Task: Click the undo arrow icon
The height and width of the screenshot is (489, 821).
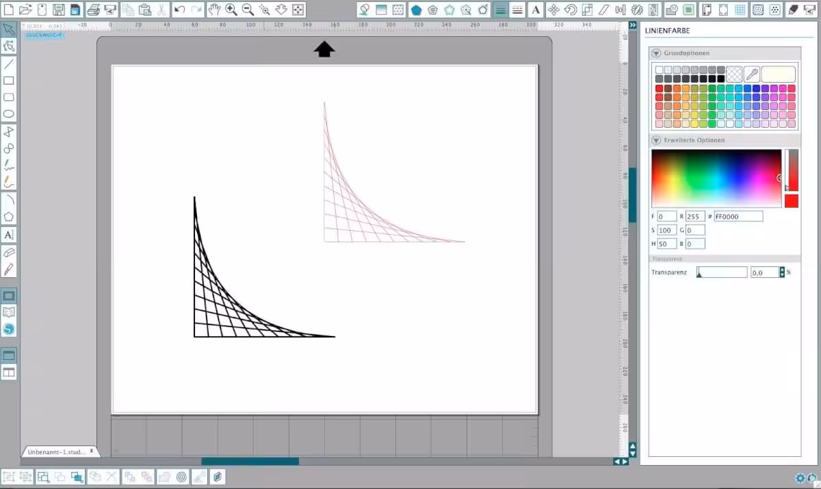Action: coord(179,10)
